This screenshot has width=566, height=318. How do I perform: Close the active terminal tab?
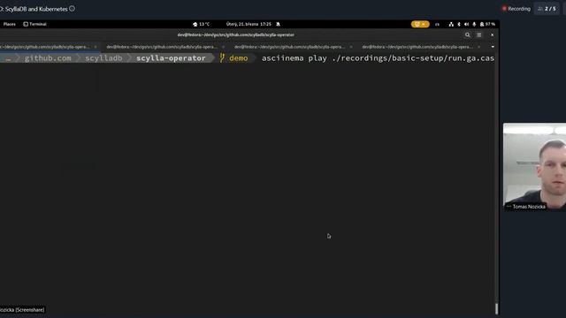coord(96,47)
